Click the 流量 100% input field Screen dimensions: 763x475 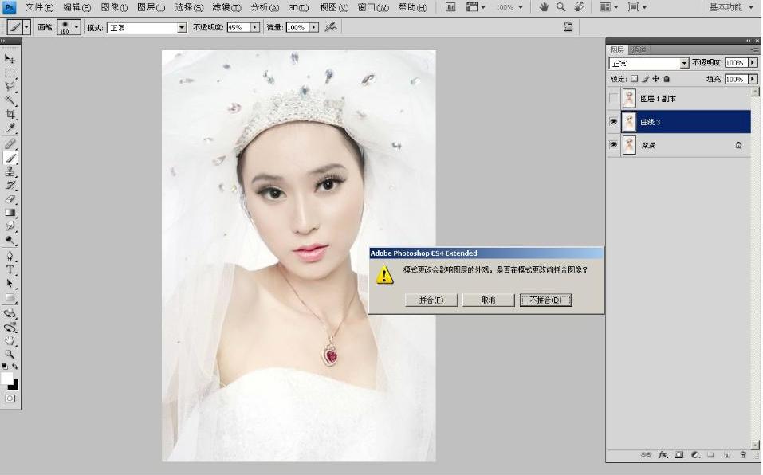[297, 28]
